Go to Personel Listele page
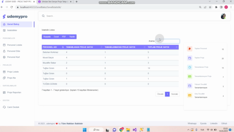The image size is (234, 132). coord(15,45)
